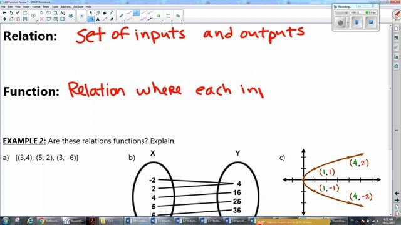Toggle toolbar actions panel button
Image resolution: width=401 pixels, height=225 pixels.
tap(81, 16)
